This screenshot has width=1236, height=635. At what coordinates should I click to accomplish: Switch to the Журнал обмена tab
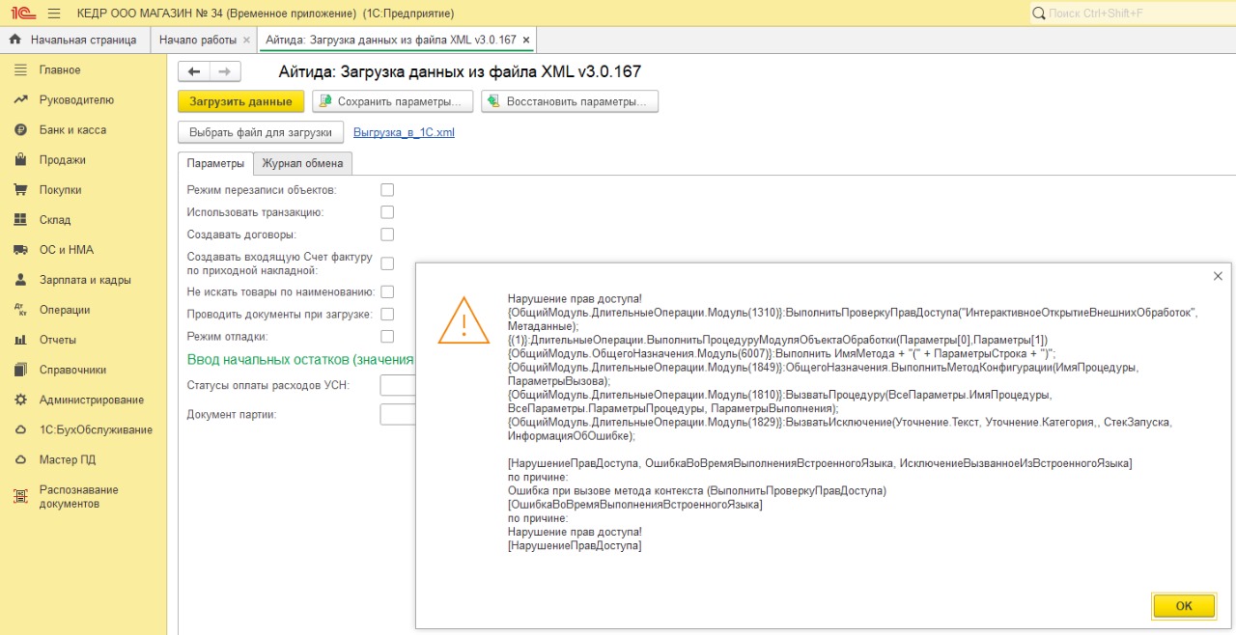click(x=302, y=163)
